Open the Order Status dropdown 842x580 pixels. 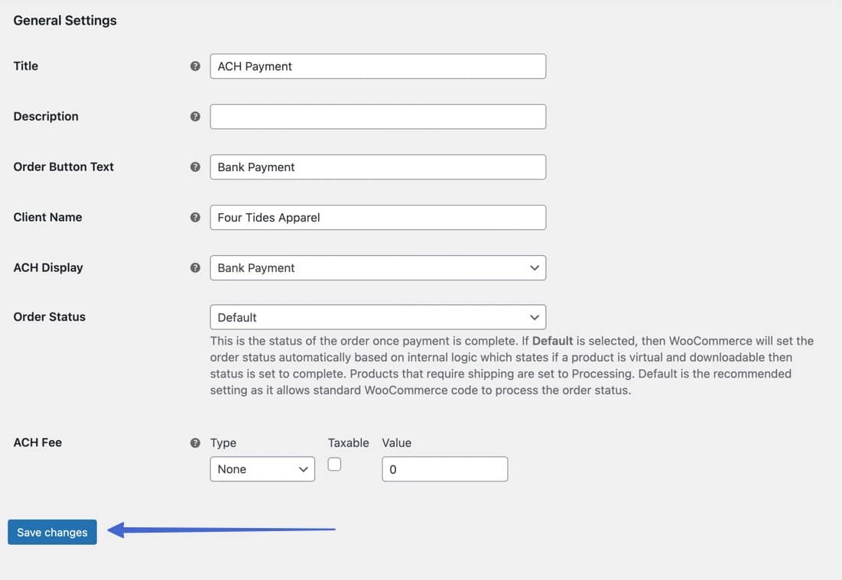click(378, 317)
